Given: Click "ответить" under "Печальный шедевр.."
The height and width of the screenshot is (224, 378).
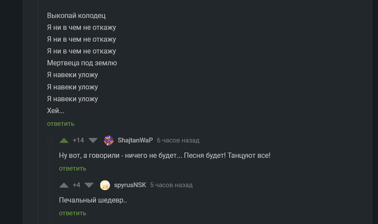Looking at the screenshot, I should coord(72,213).
